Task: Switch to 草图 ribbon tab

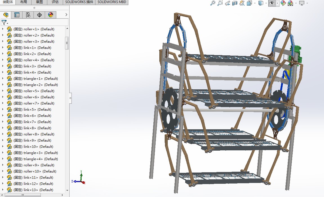Action: point(39,2)
